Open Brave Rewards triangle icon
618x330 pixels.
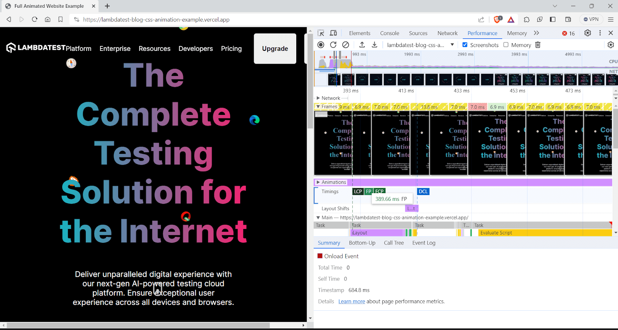click(x=511, y=19)
